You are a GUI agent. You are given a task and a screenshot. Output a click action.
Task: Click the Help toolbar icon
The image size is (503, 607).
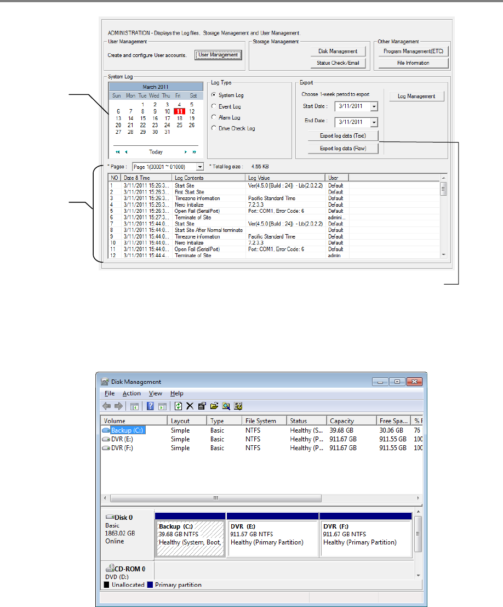tap(150, 406)
